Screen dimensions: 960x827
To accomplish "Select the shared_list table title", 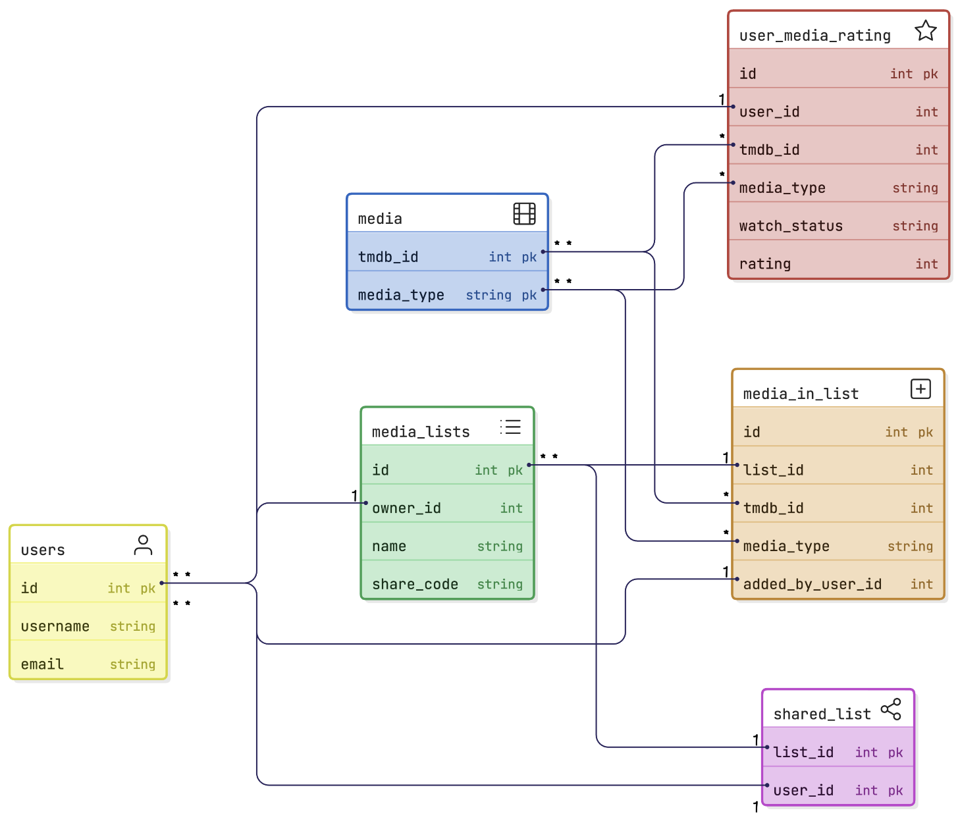I will click(x=822, y=714).
